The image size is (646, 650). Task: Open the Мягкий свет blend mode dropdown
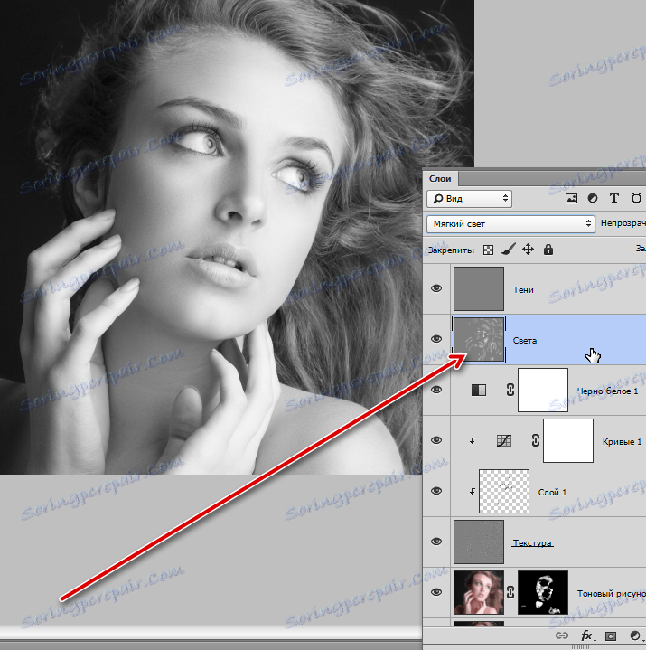pyautogui.click(x=510, y=222)
